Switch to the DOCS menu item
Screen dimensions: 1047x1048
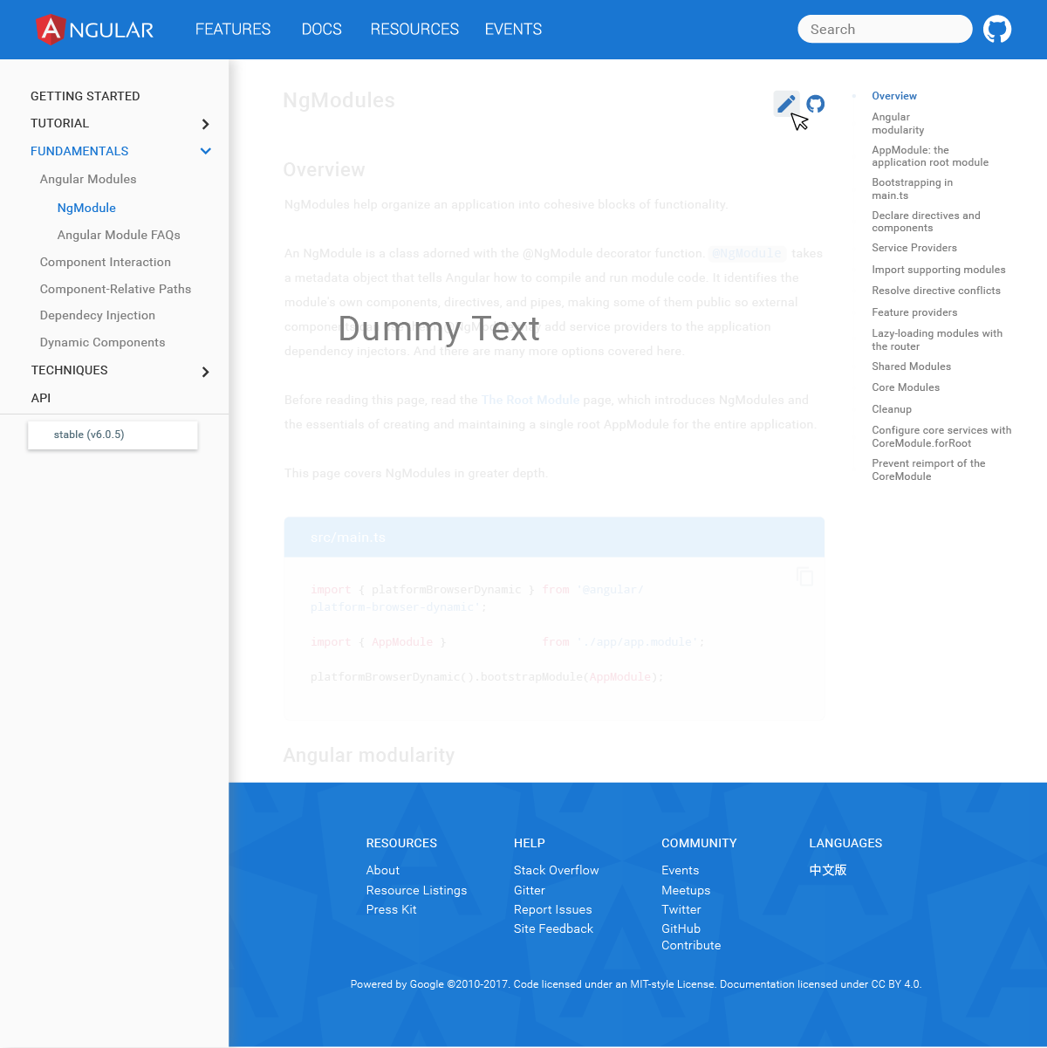click(x=321, y=29)
